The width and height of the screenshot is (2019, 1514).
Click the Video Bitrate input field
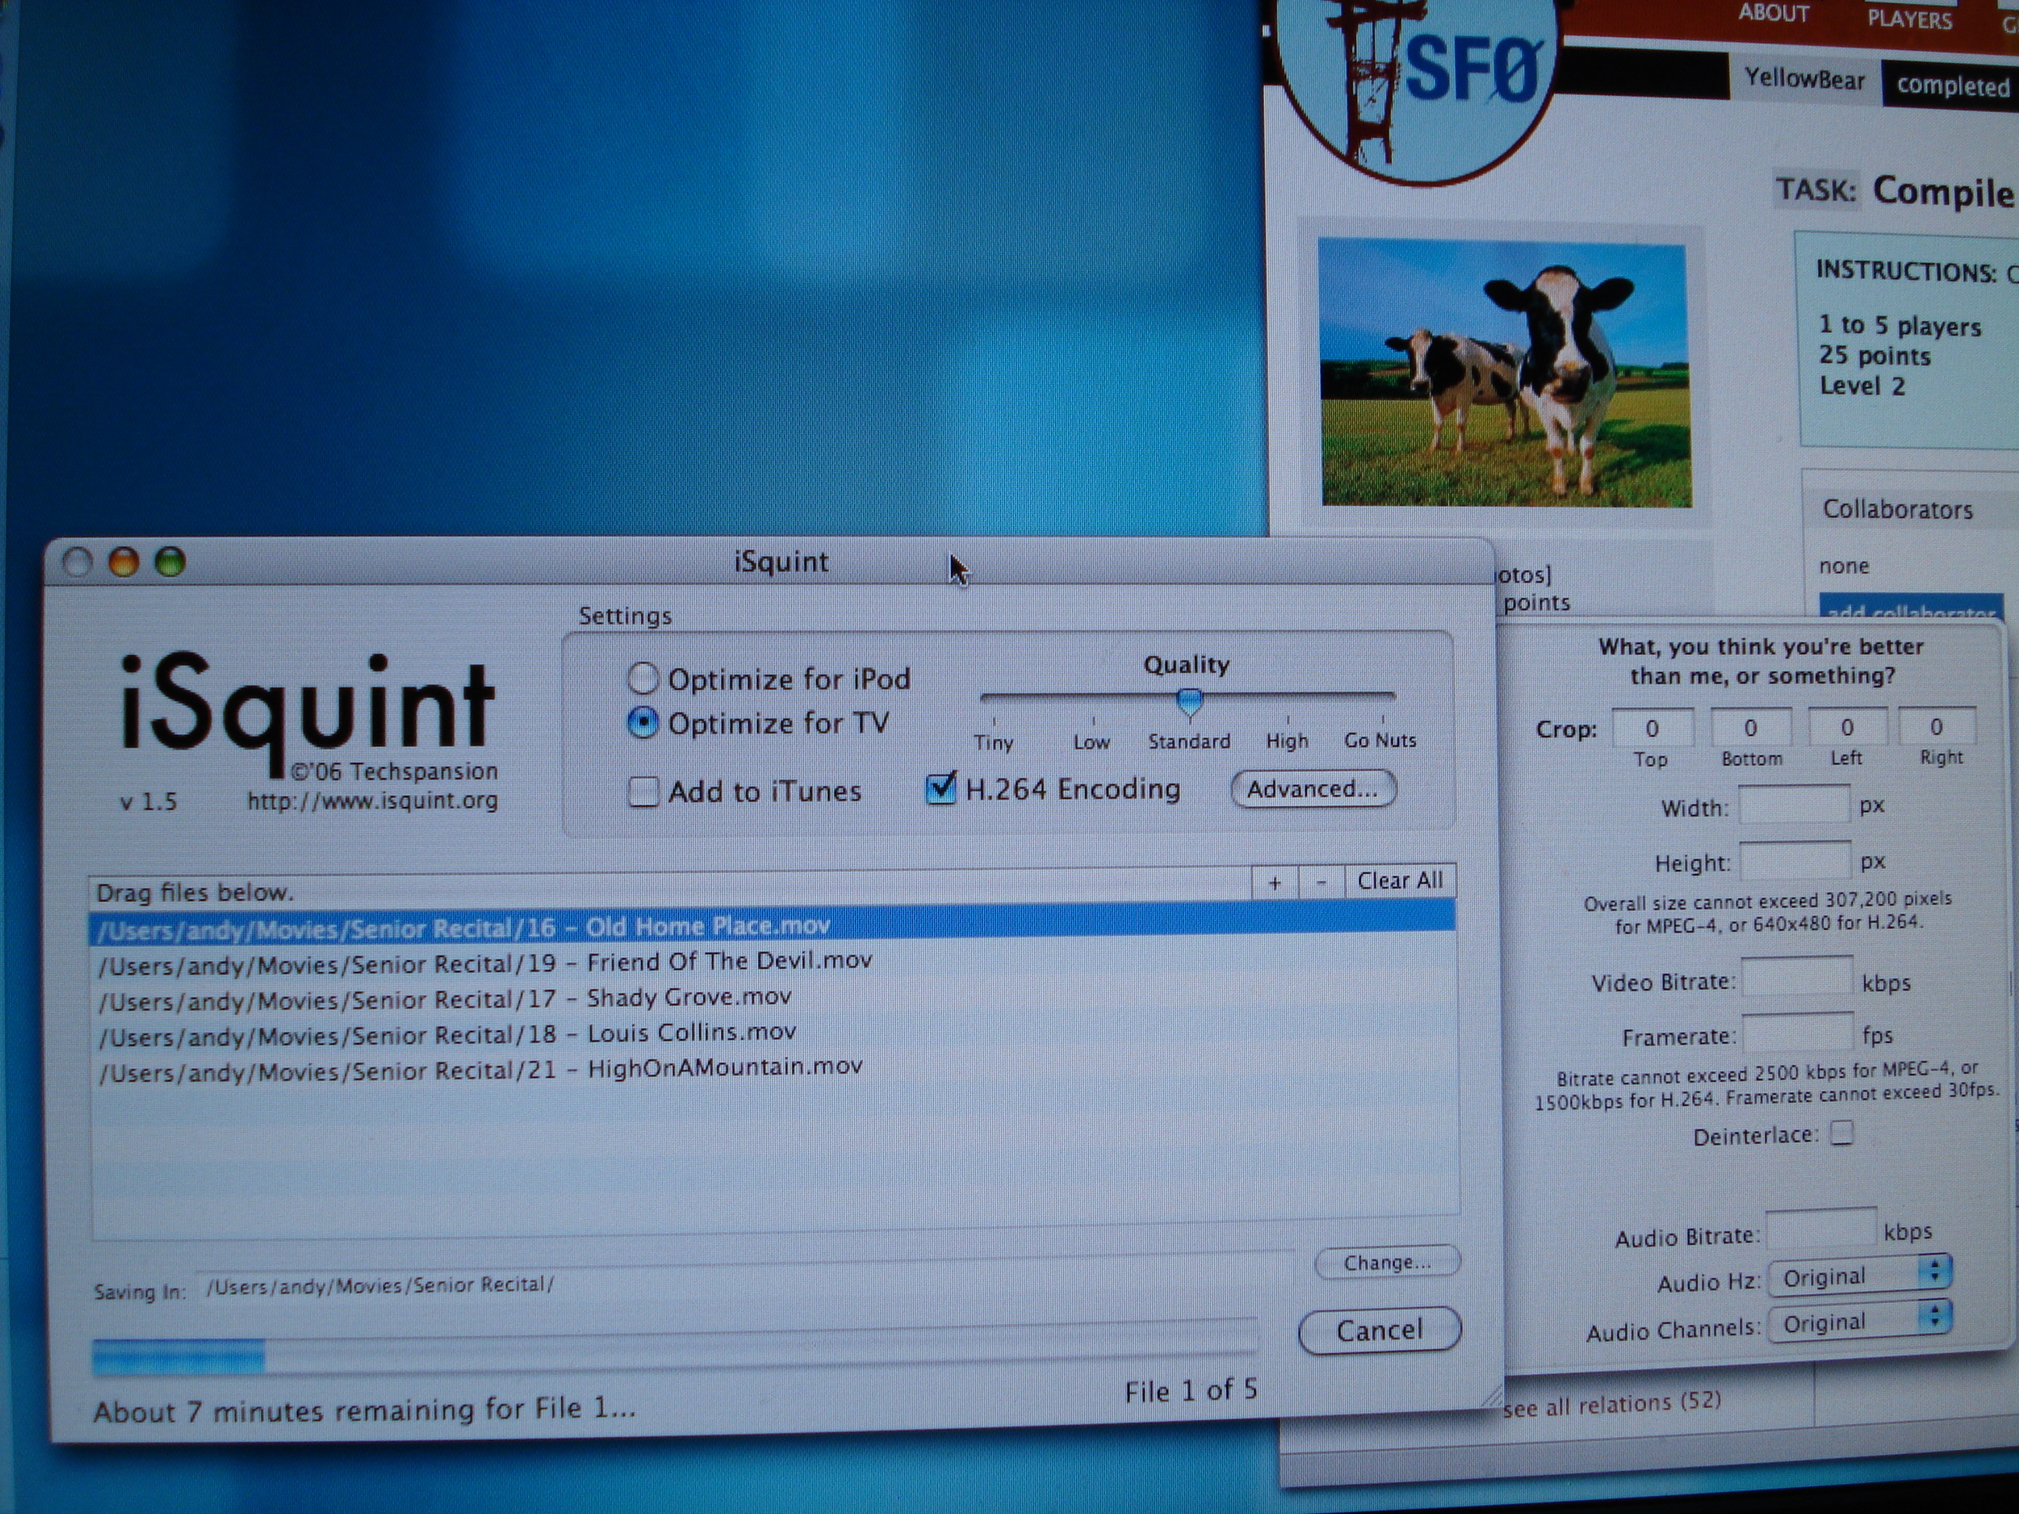pos(1795,977)
